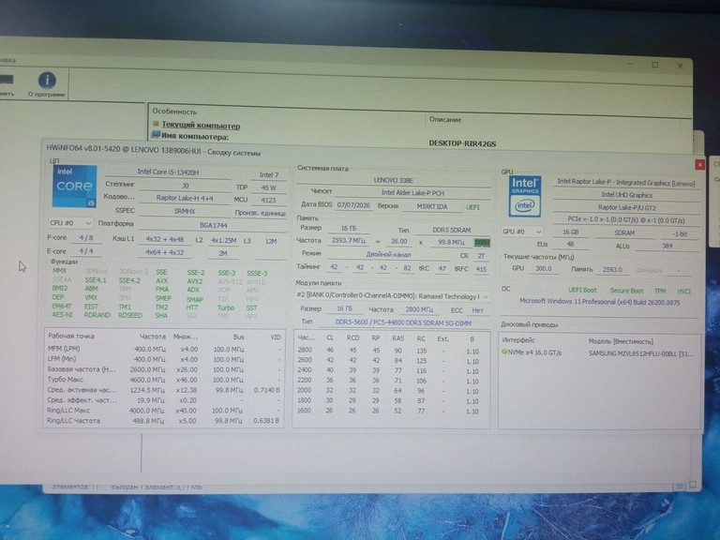Open the CPU #0 dropdown

(x=70, y=223)
